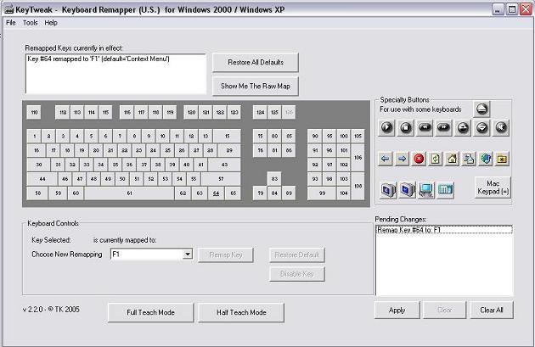This screenshot has width=535, height=347.
Task: Select numpad key 90
Action: tap(315, 136)
